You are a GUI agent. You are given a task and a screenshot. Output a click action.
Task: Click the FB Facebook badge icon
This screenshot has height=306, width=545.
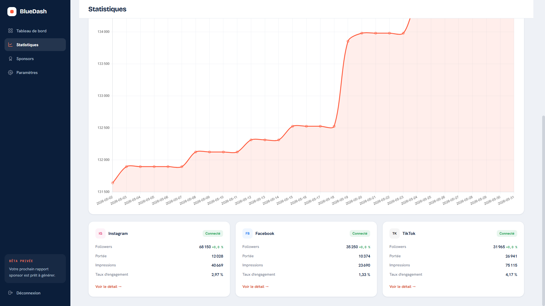click(248, 233)
